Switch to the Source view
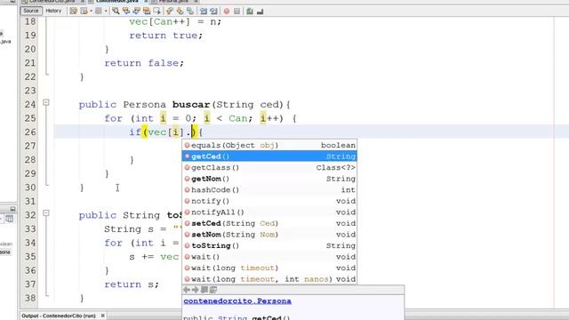The width and height of the screenshot is (569, 320). pyautogui.click(x=31, y=11)
